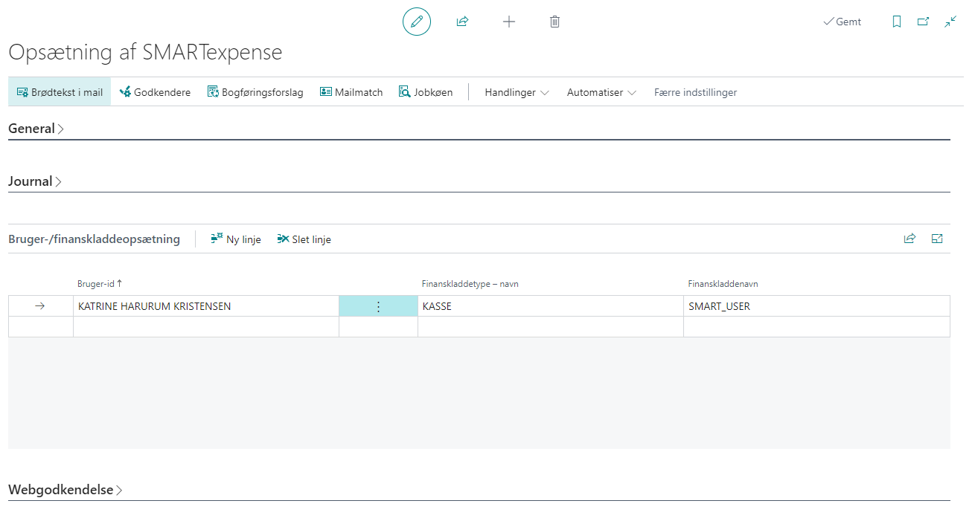
Task: Open the three-dot row options menu
Action: pyautogui.click(x=378, y=306)
